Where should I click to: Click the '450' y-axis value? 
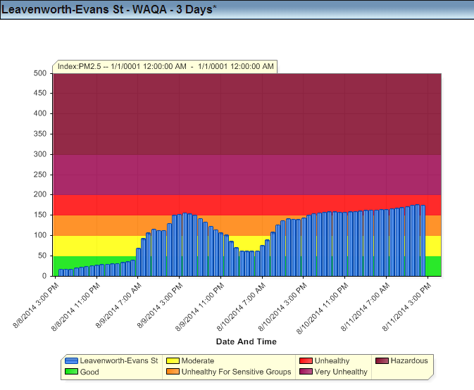(40, 93)
